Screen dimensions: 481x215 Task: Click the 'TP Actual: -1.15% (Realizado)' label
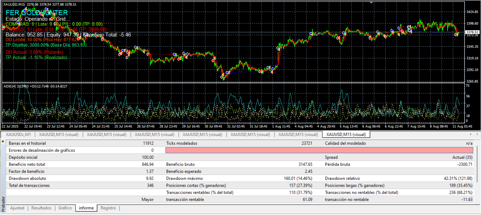click(37, 57)
